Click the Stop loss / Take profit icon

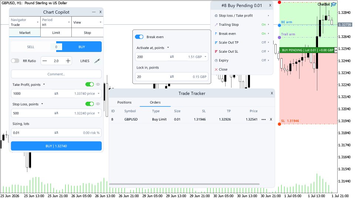tap(216, 15)
